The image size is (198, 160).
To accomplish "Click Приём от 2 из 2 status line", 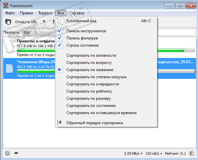I will 36,76.
